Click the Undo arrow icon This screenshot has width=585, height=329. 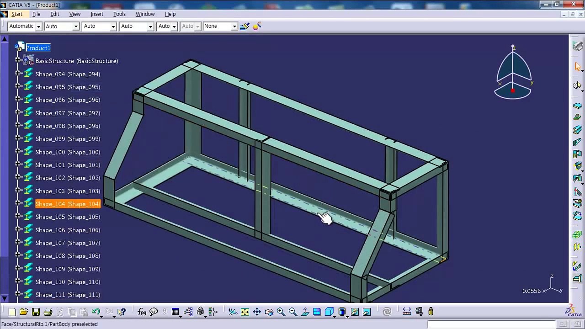pyautogui.click(x=96, y=312)
